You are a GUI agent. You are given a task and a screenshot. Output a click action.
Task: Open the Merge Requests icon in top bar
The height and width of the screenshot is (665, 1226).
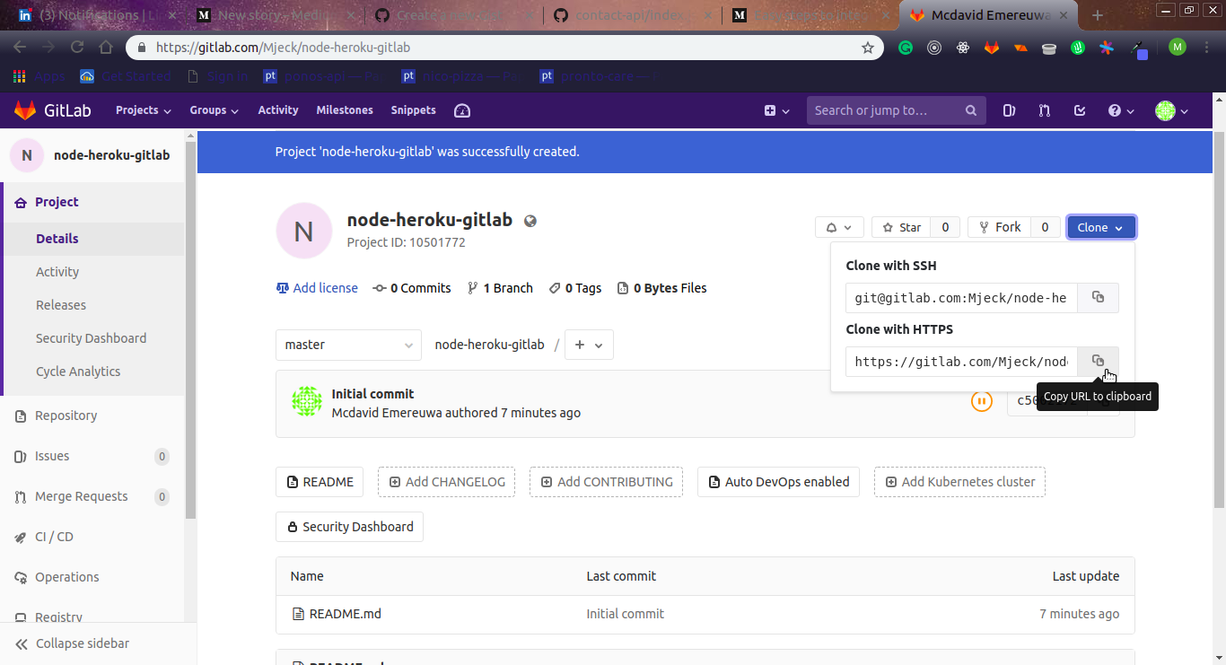pos(1044,109)
